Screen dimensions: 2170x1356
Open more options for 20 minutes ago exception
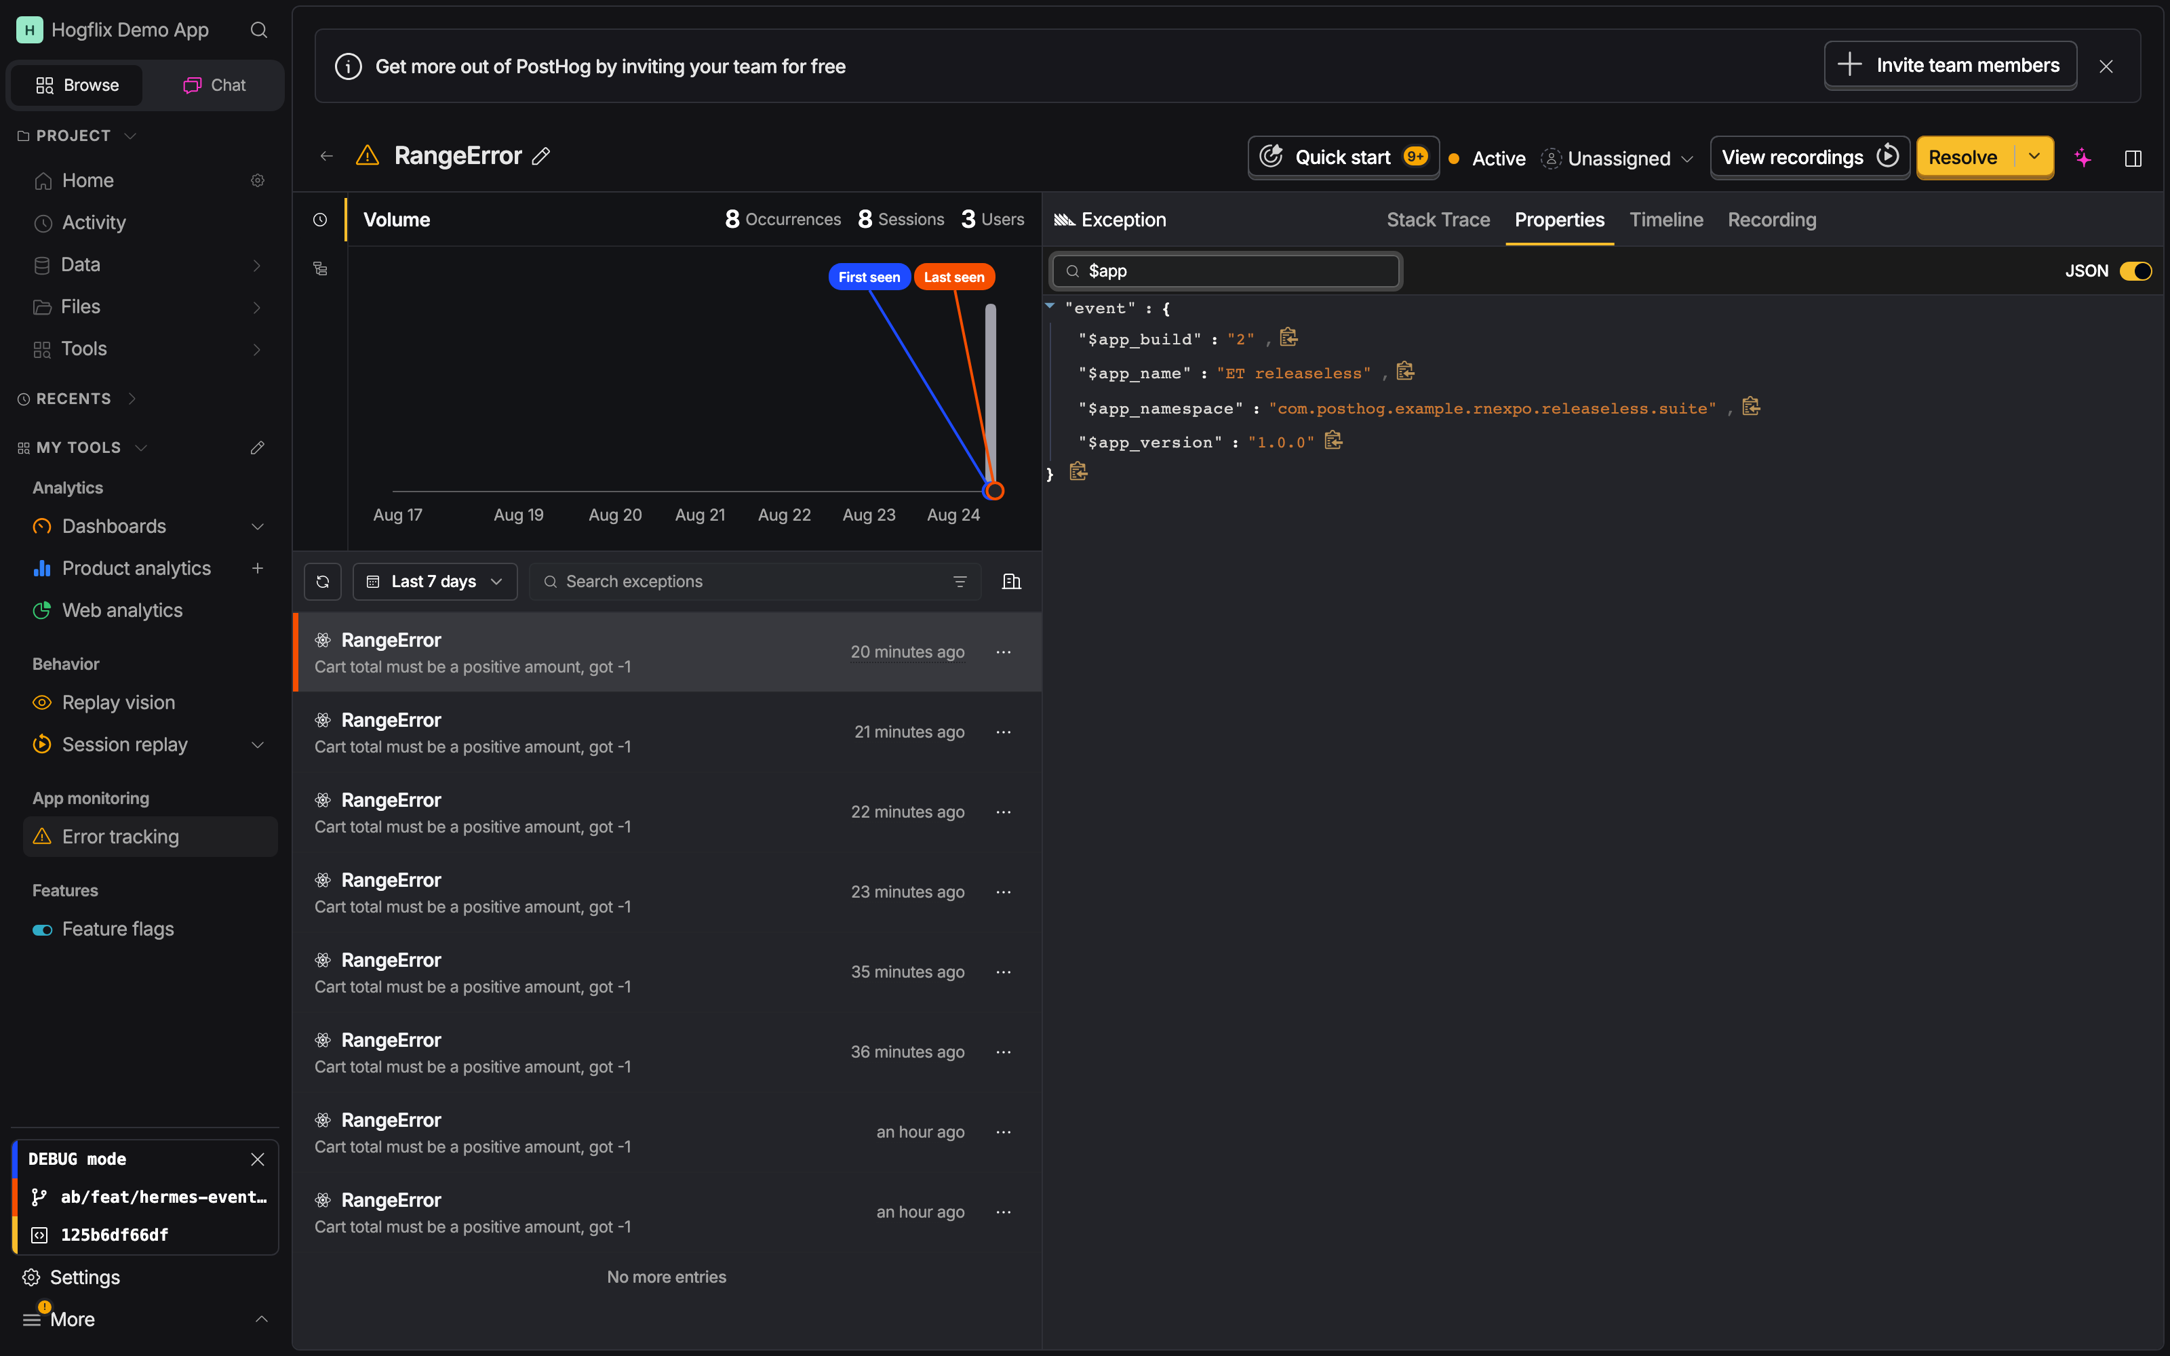coord(1004,652)
